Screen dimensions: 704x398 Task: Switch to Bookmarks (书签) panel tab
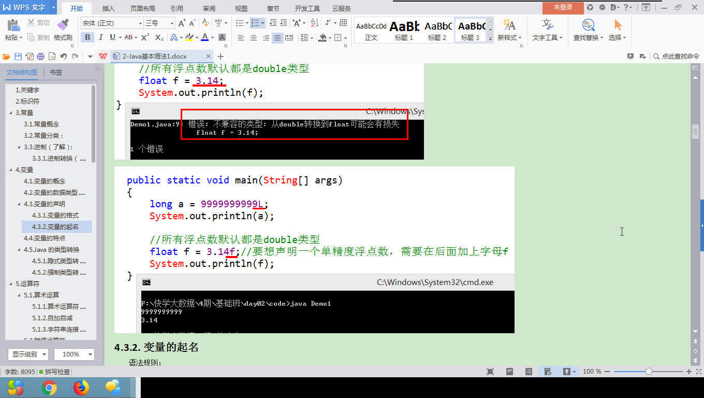pos(56,73)
